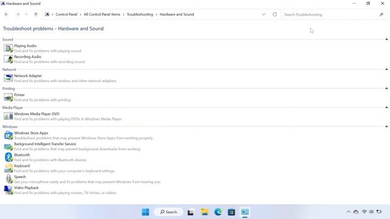Click the forward navigation arrow
The width and height of the screenshot is (390, 219).
[18, 15]
